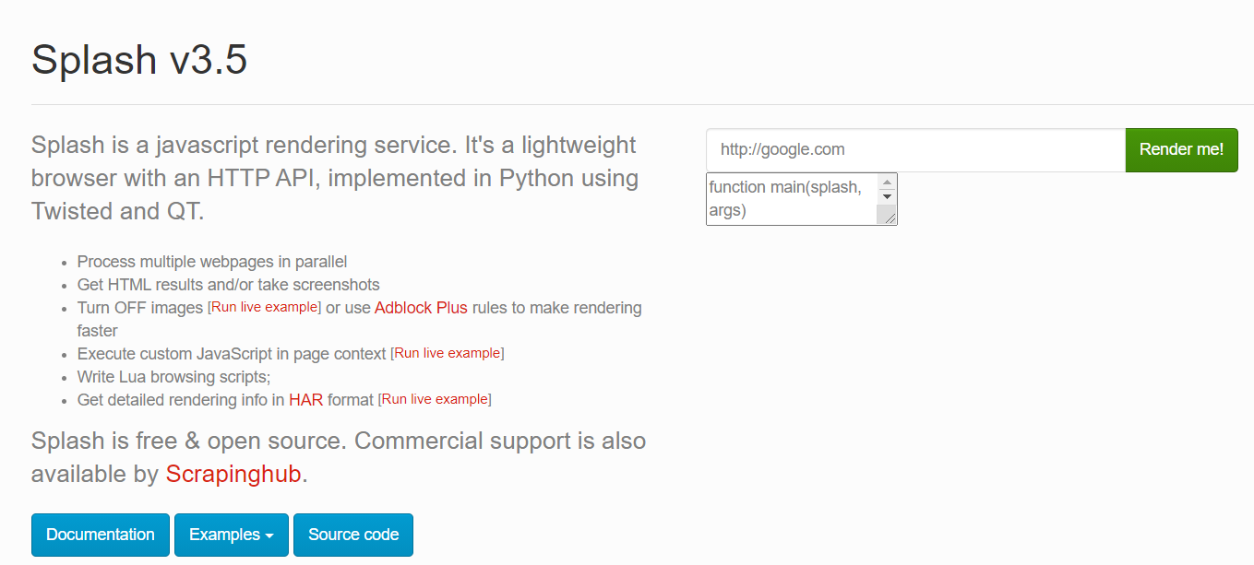Screen dimensions: 1254x565
Task: Click the resize handle of the script textarea
Action: click(888, 216)
